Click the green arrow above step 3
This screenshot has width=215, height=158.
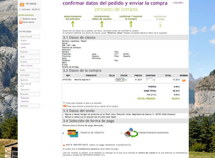[x=131, y=22]
